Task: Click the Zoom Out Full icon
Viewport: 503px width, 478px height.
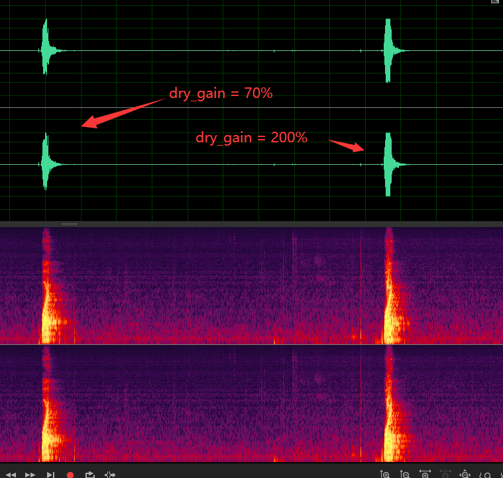Action: point(465,474)
